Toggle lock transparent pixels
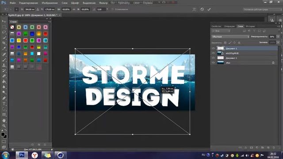The height and width of the screenshot is (159, 283). pyautogui.click(x=225, y=43)
